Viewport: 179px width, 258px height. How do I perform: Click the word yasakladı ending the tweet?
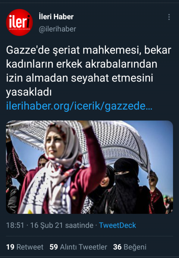pyautogui.click(x=29, y=92)
